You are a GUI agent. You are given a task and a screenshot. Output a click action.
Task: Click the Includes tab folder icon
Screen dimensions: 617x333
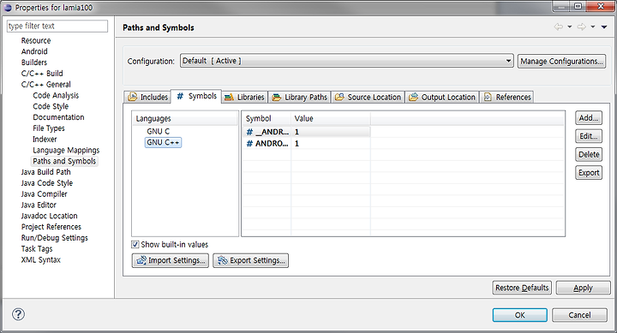tap(133, 97)
